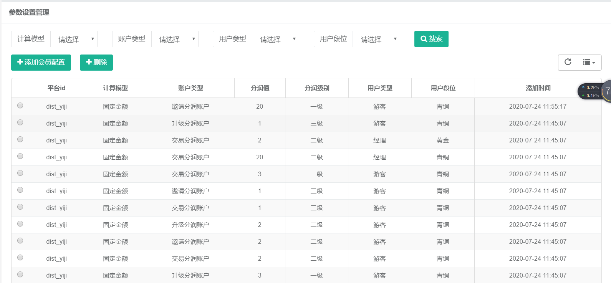Select the radio for the 11:55:17 row

coord(20,106)
